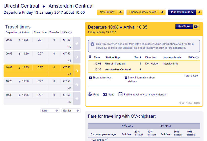
Task: Click the printer icon next to Print
Action: click(90, 94)
